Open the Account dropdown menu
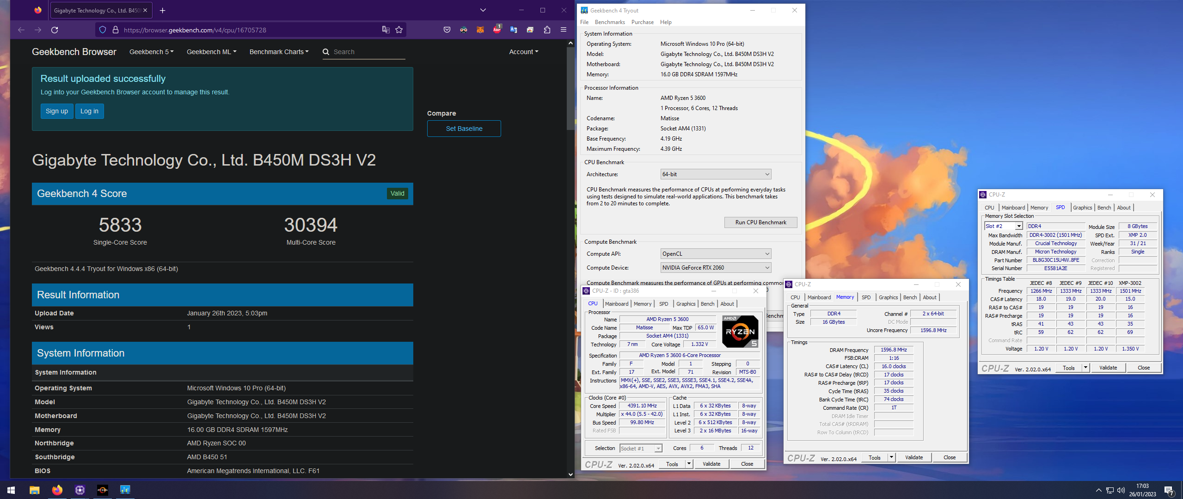1183x499 pixels. click(523, 52)
